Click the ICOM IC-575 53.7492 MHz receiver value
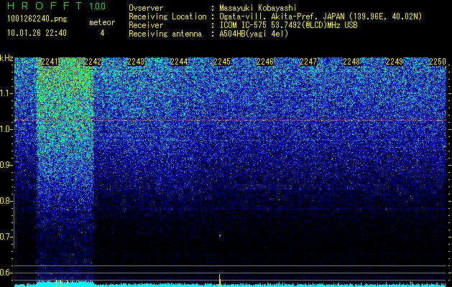Image resolution: width=452 pixels, height=287 pixels. tap(288, 25)
